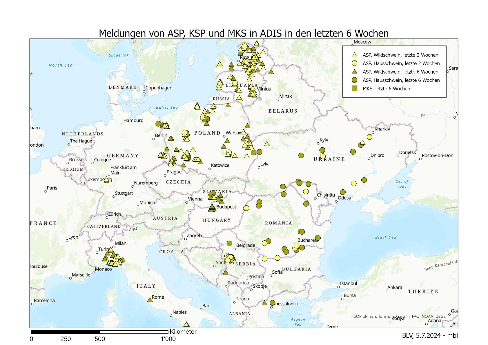Click the city dot for Paris
Viewport: 488px width, 345px height.
[x=45, y=191]
